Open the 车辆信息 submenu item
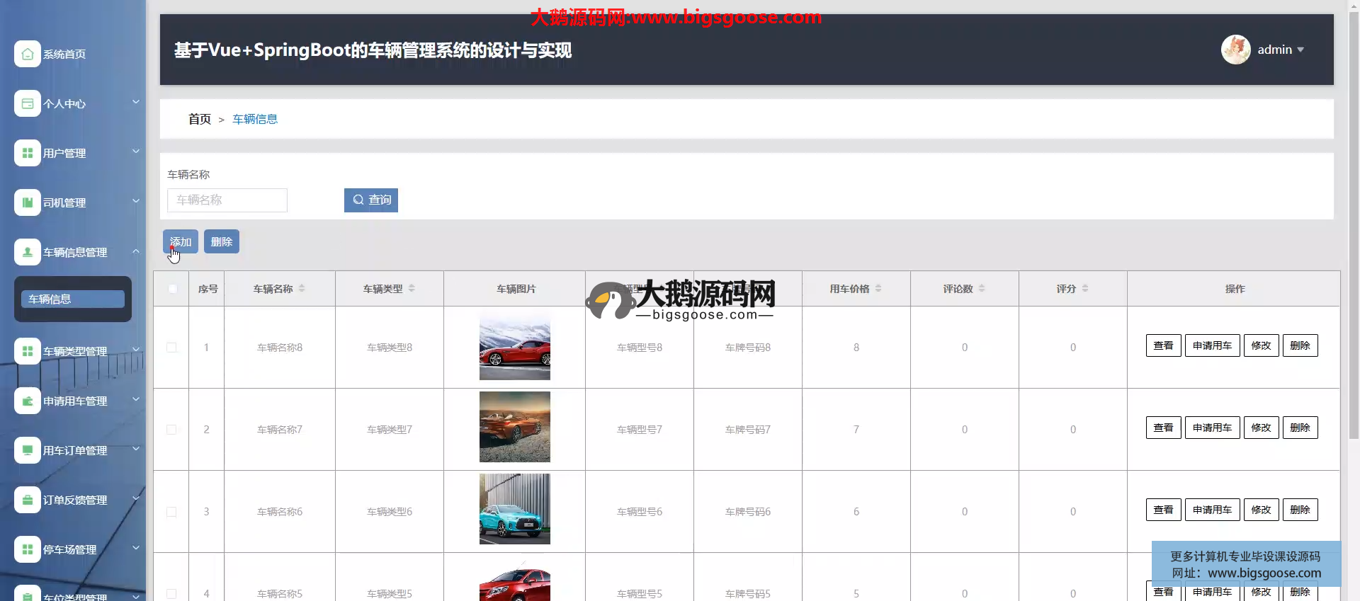1360x601 pixels. (x=72, y=299)
